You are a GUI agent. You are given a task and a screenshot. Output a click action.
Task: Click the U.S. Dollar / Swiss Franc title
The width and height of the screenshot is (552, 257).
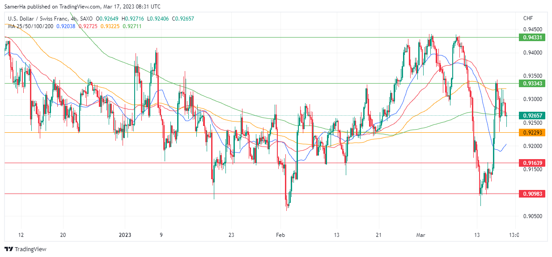(39, 19)
